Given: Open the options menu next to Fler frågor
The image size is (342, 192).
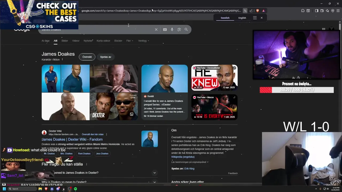Looking at the screenshot, I should [86, 164].
